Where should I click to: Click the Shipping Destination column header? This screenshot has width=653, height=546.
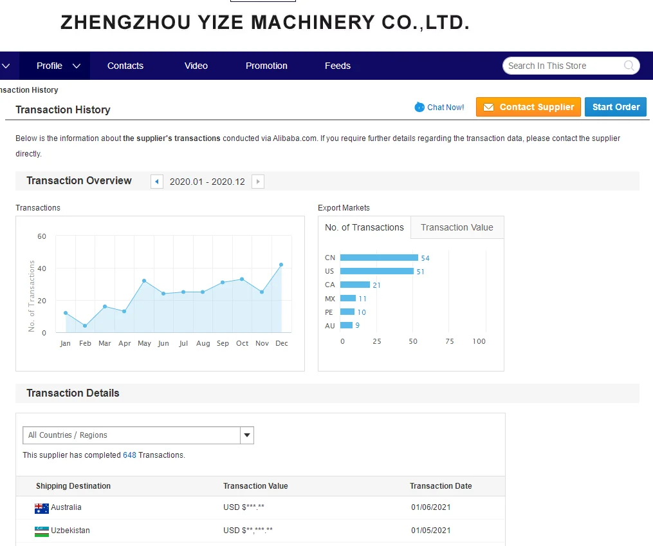[73, 486]
